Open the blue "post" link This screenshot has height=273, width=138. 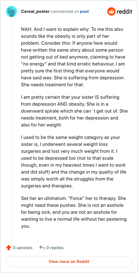84,12
